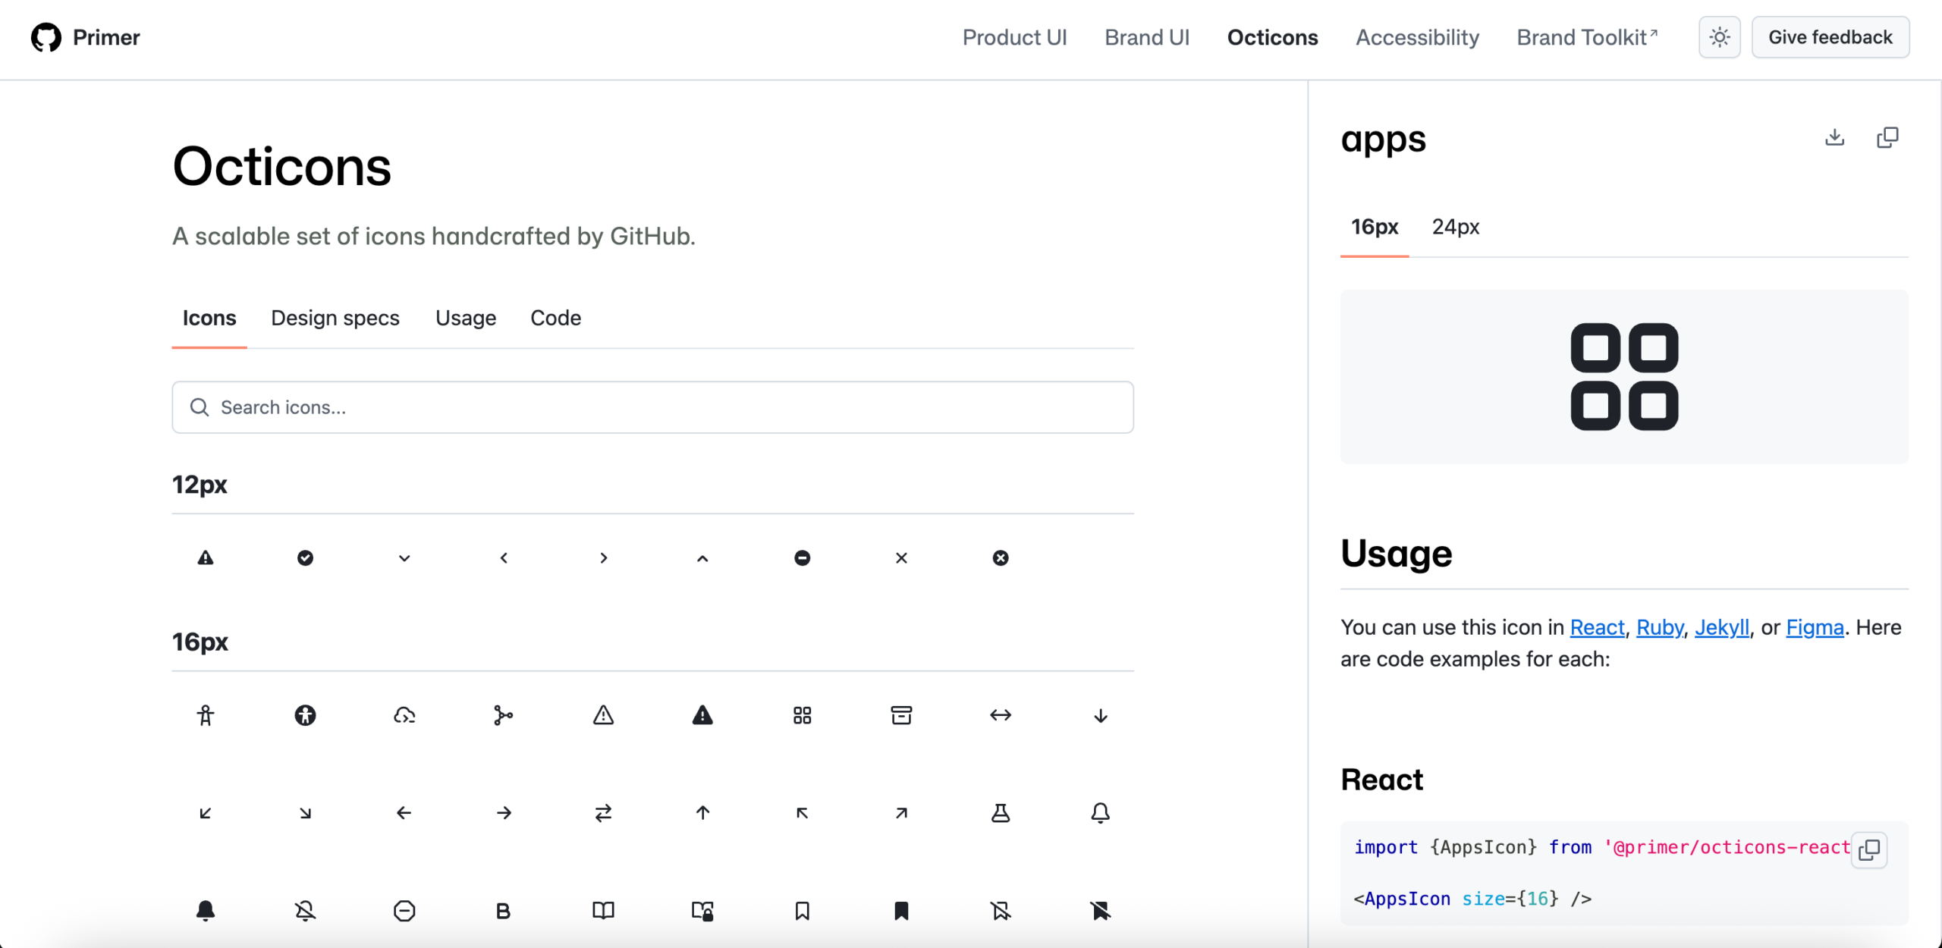Open the Code tab
Viewport: 1942px width, 948px height.
click(x=556, y=318)
